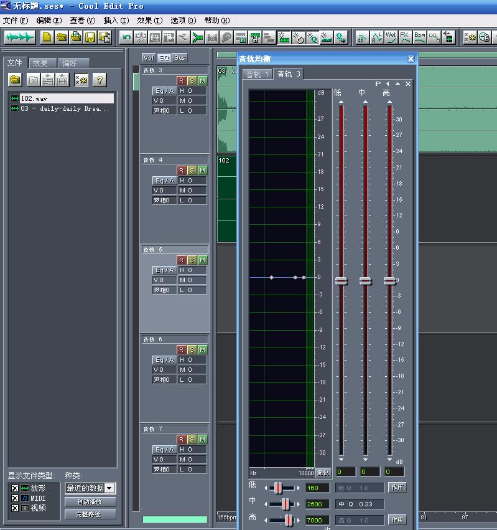Click the snap-to-ruler icon
Image resolution: width=497 pixels, height=530 pixels.
pos(327,37)
